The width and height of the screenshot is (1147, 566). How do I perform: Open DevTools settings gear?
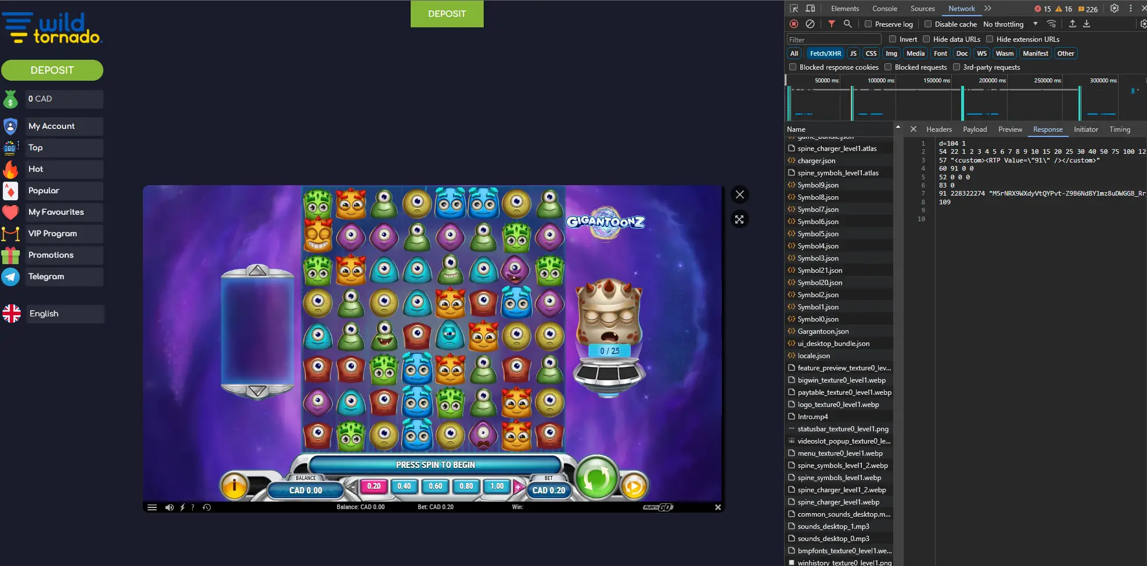pos(1114,8)
